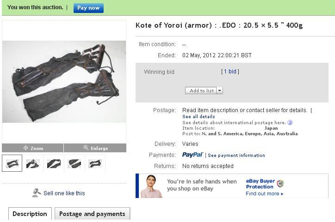Click the Add to list button
The image size is (335, 222).
[201, 90]
